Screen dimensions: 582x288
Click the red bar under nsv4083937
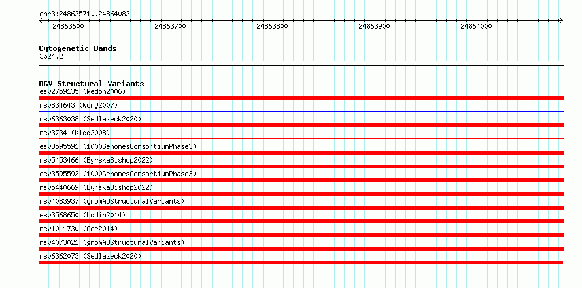pyautogui.click(x=301, y=208)
